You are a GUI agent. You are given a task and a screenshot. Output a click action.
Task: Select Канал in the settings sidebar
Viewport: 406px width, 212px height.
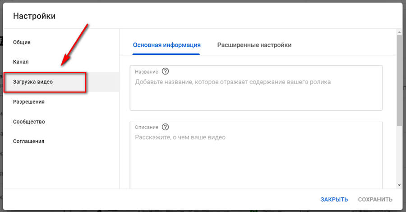(x=21, y=62)
